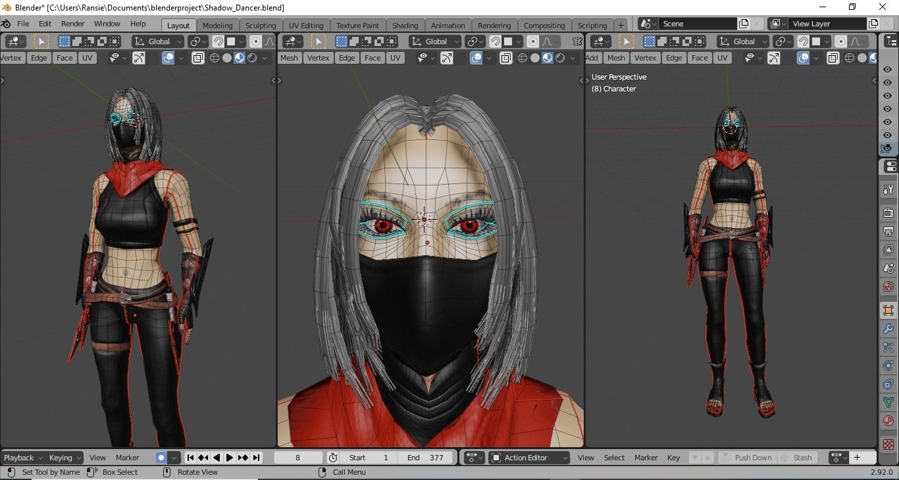The width and height of the screenshot is (899, 480).
Task: Toggle X-ray in face close-up viewport
Action: pos(505,58)
